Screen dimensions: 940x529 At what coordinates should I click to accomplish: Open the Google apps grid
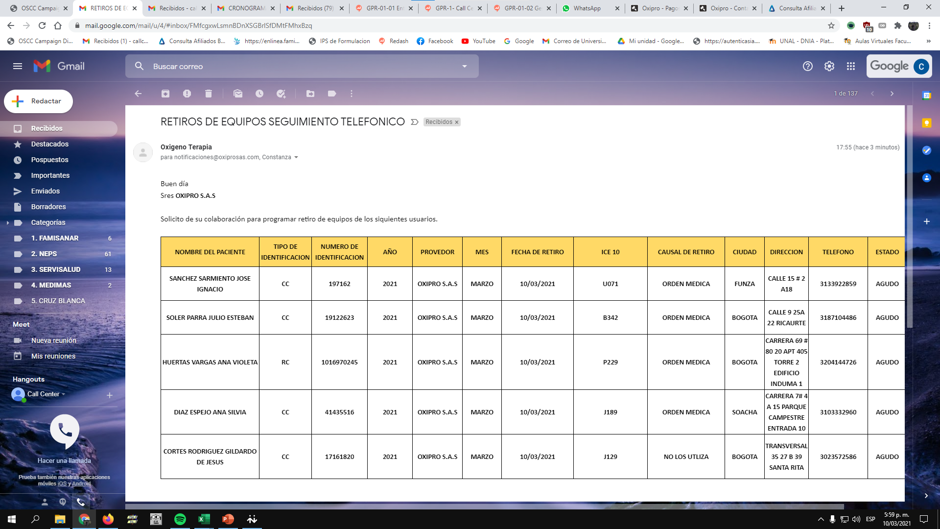tap(851, 66)
